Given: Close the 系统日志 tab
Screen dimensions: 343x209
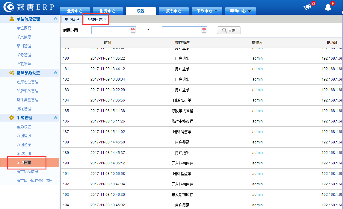Looking at the screenshot, I should [105, 19].
